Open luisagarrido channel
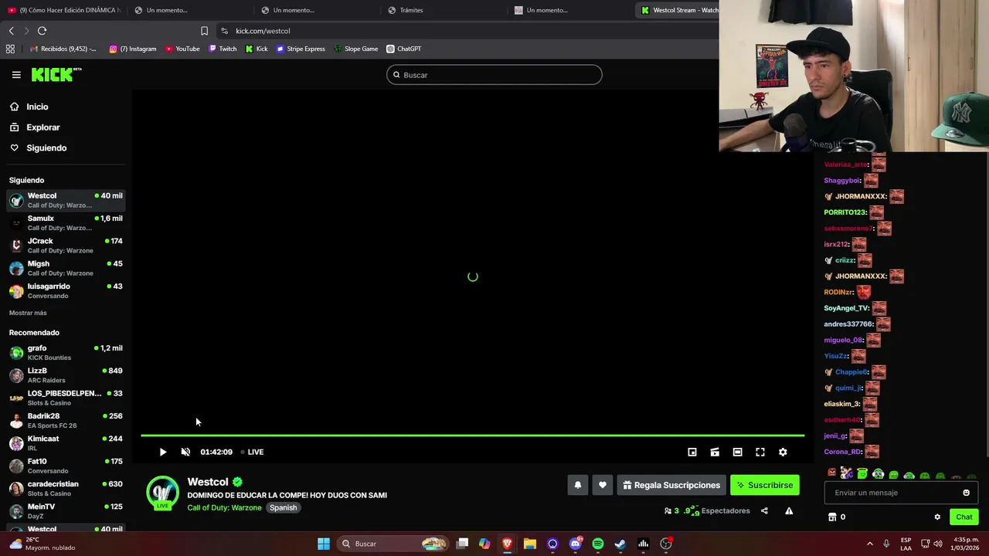 point(66,290)
